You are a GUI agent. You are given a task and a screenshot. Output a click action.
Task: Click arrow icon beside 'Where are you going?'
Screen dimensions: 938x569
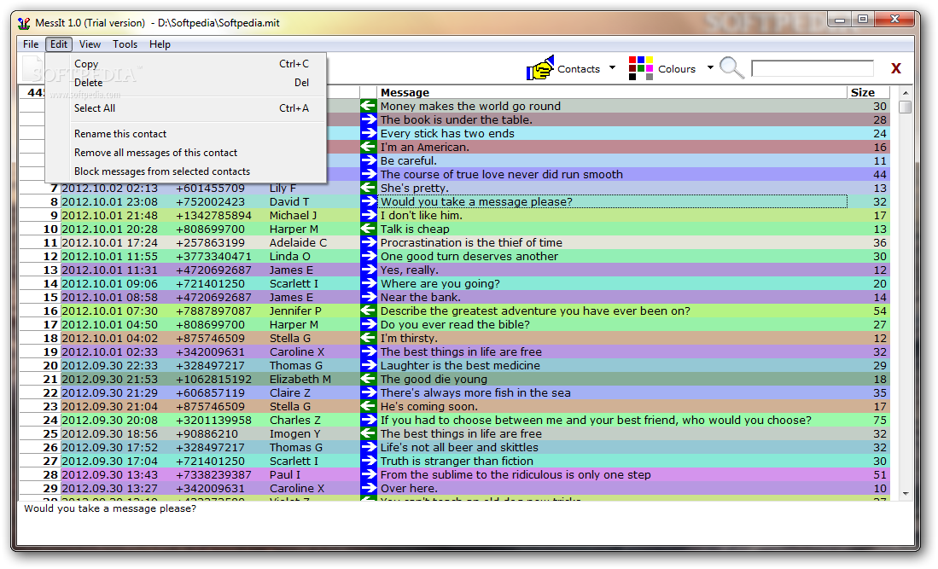[369, 283]
